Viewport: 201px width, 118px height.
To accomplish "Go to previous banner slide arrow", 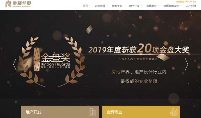I will point(15,64).
